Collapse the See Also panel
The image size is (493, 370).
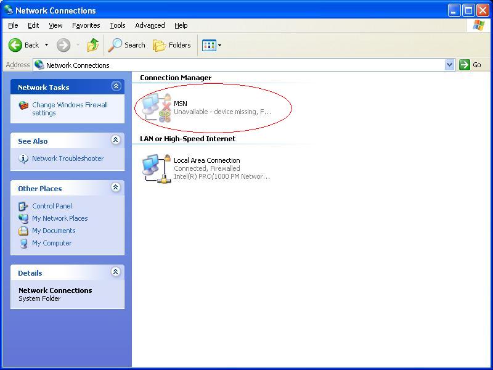click(116, 140)
